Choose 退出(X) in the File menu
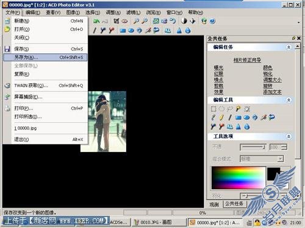Image resolution: width=305 pixels, height=228 pixels. (45, 139)
